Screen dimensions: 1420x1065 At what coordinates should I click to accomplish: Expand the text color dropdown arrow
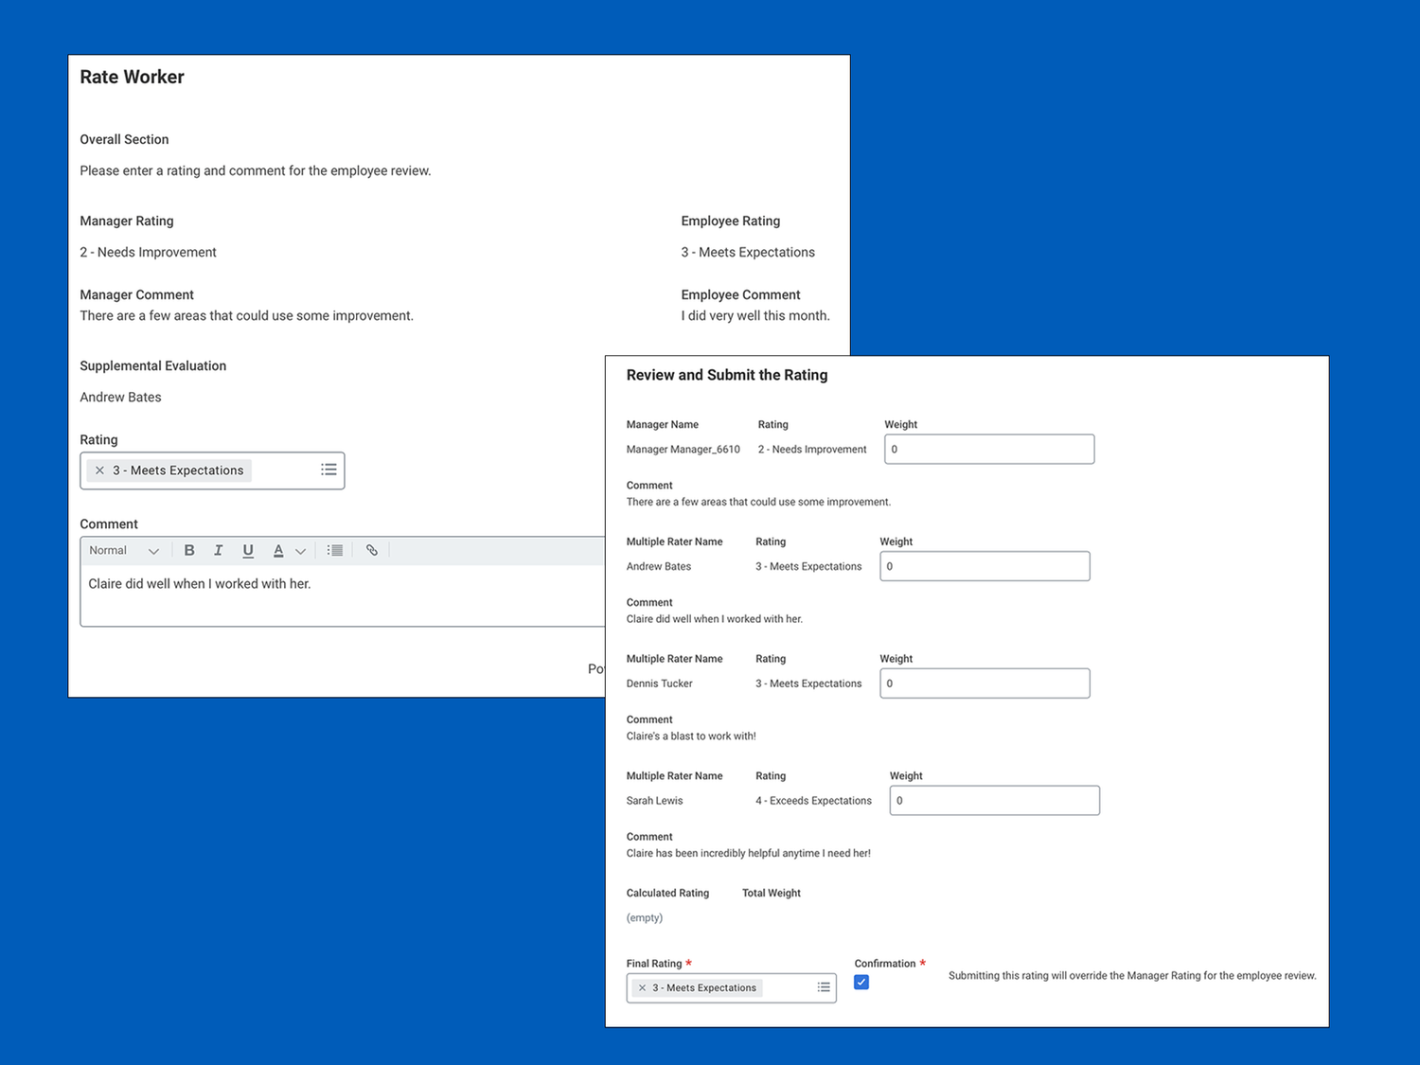click(300, 550)
